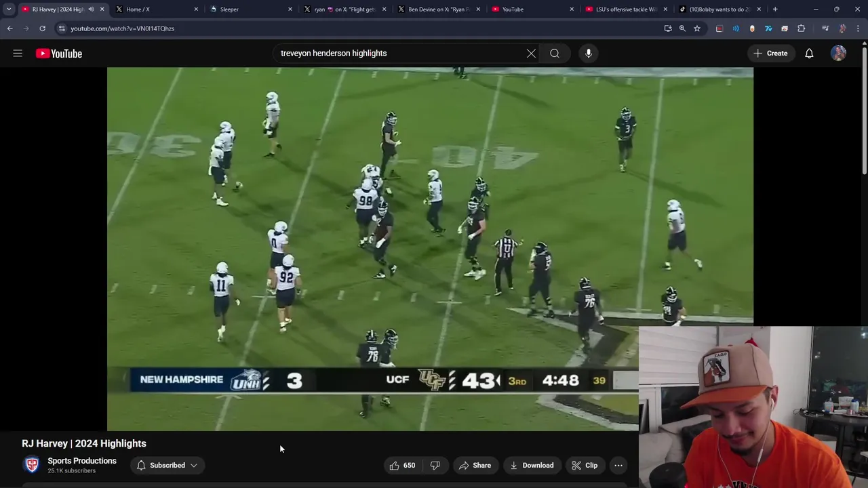Click the youtube.com address bar URL
The width and height of the screenshot is (868, 488).
123,28
